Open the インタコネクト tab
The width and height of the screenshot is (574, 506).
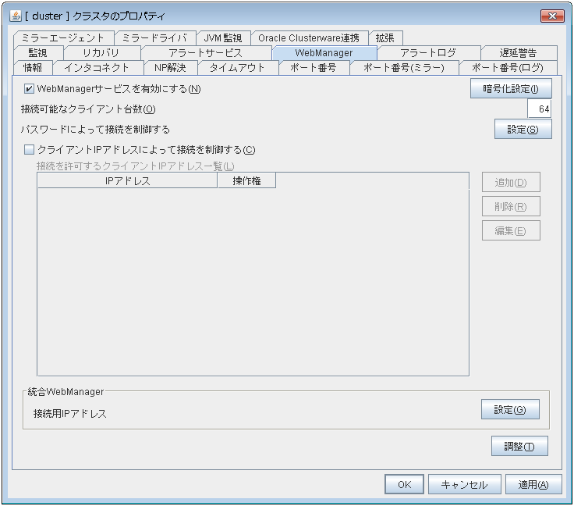97,67
